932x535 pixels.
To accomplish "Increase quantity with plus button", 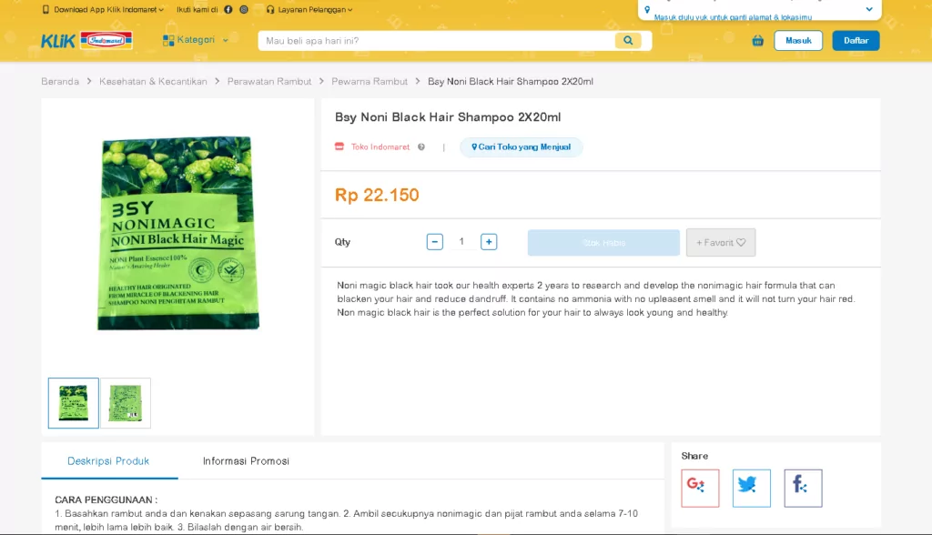I will point(489,242).
